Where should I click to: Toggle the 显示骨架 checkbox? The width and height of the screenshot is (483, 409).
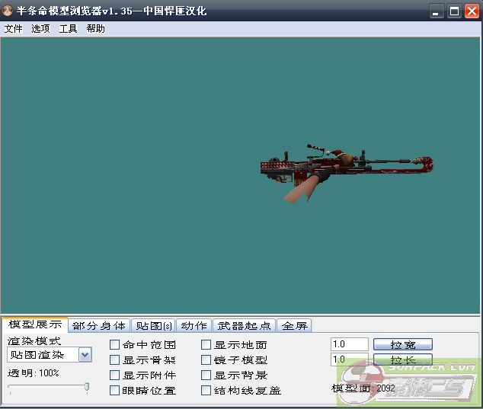click(114, 360)
